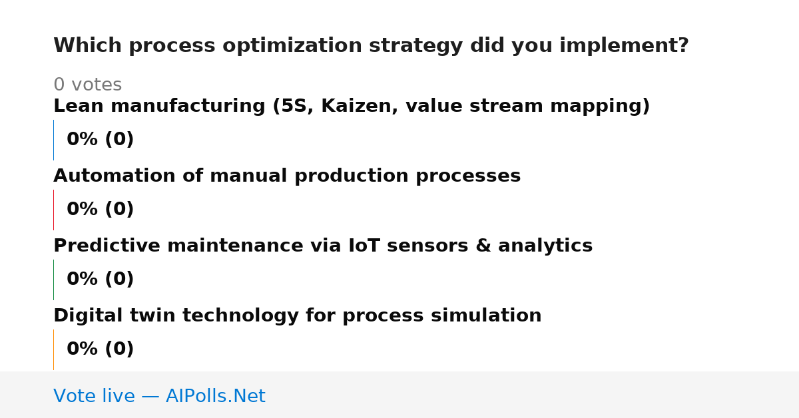The height and width of the screenshot is (418, 799).
Task: Click 0% (0) under Digital twin
Action: (x=101, y=349)
